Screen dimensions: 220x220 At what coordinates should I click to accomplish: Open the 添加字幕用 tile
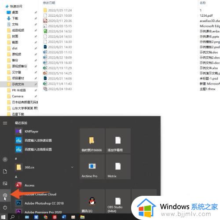tap(118, 141)
